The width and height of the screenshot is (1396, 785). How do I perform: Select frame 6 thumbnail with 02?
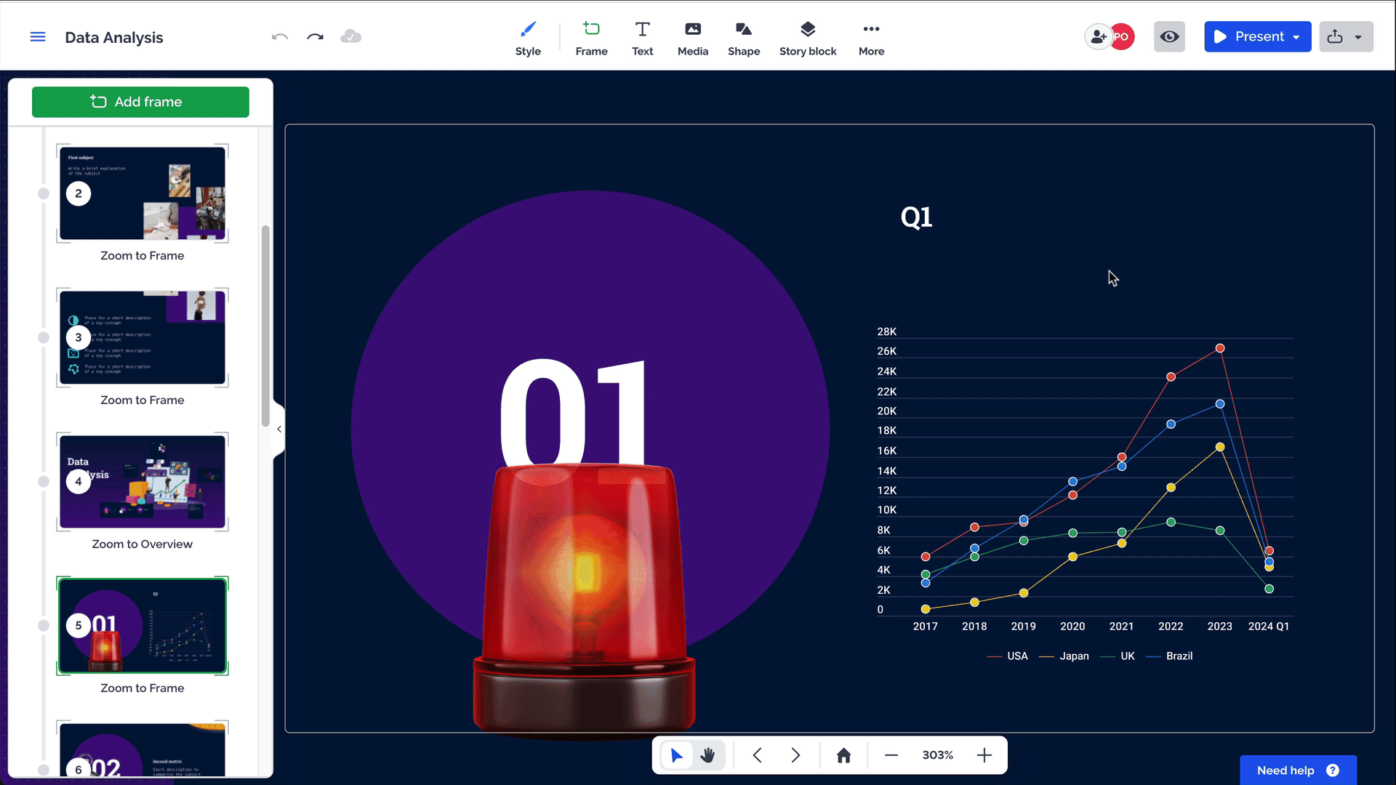[143, 749]
